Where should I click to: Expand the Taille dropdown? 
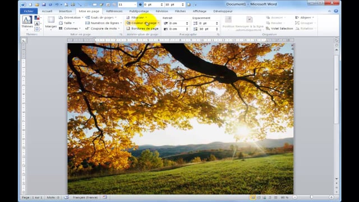click(x=67, y=23)
